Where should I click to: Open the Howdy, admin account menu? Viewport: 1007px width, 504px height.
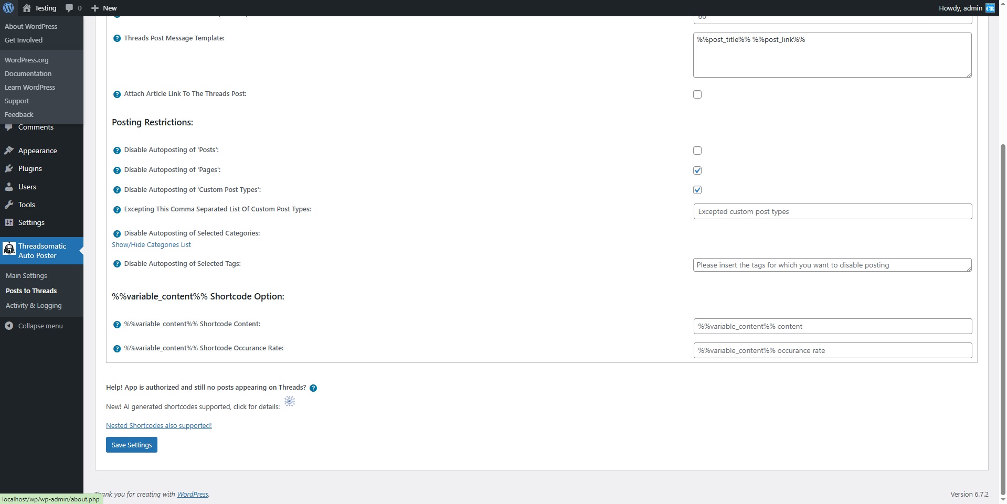coord(966,8)
